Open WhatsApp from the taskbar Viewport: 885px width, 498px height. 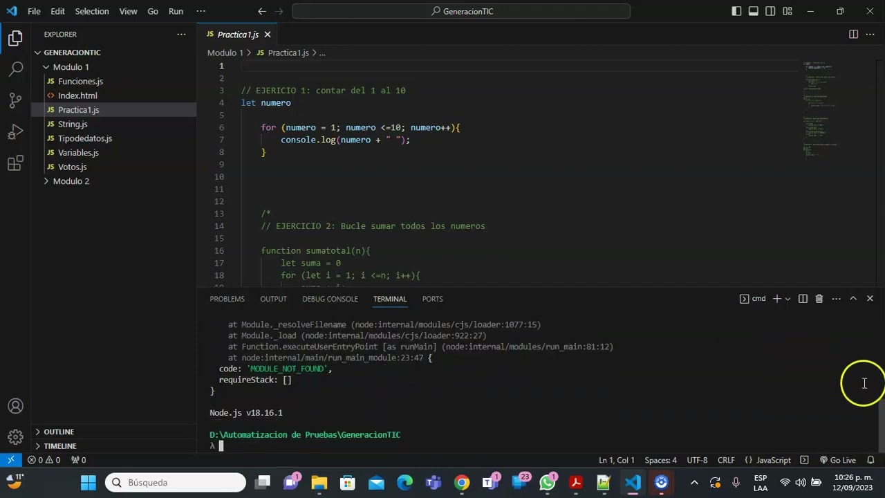click(548, 482)
